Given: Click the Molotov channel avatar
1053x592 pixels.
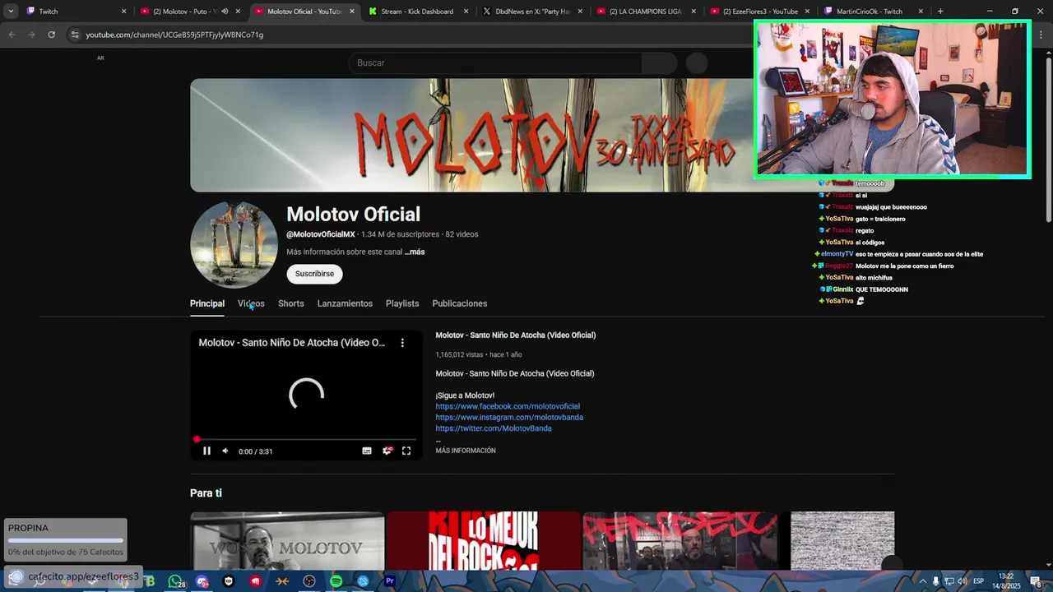Looking at the screenshot, I should [234, 245].
